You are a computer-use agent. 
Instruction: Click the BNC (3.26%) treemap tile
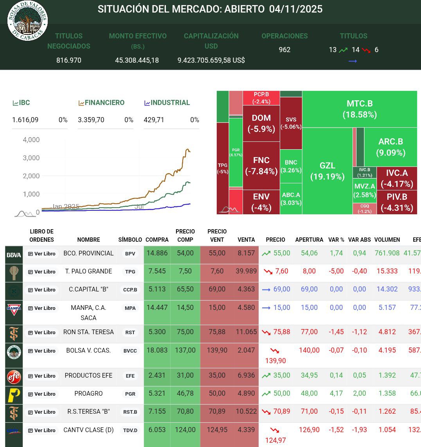291,166
